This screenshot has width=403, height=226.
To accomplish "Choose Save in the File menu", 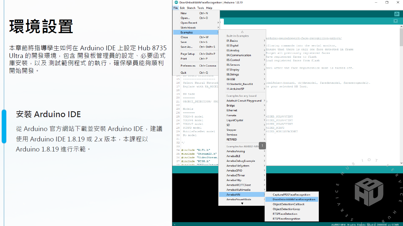I will (x=196, y=42).
